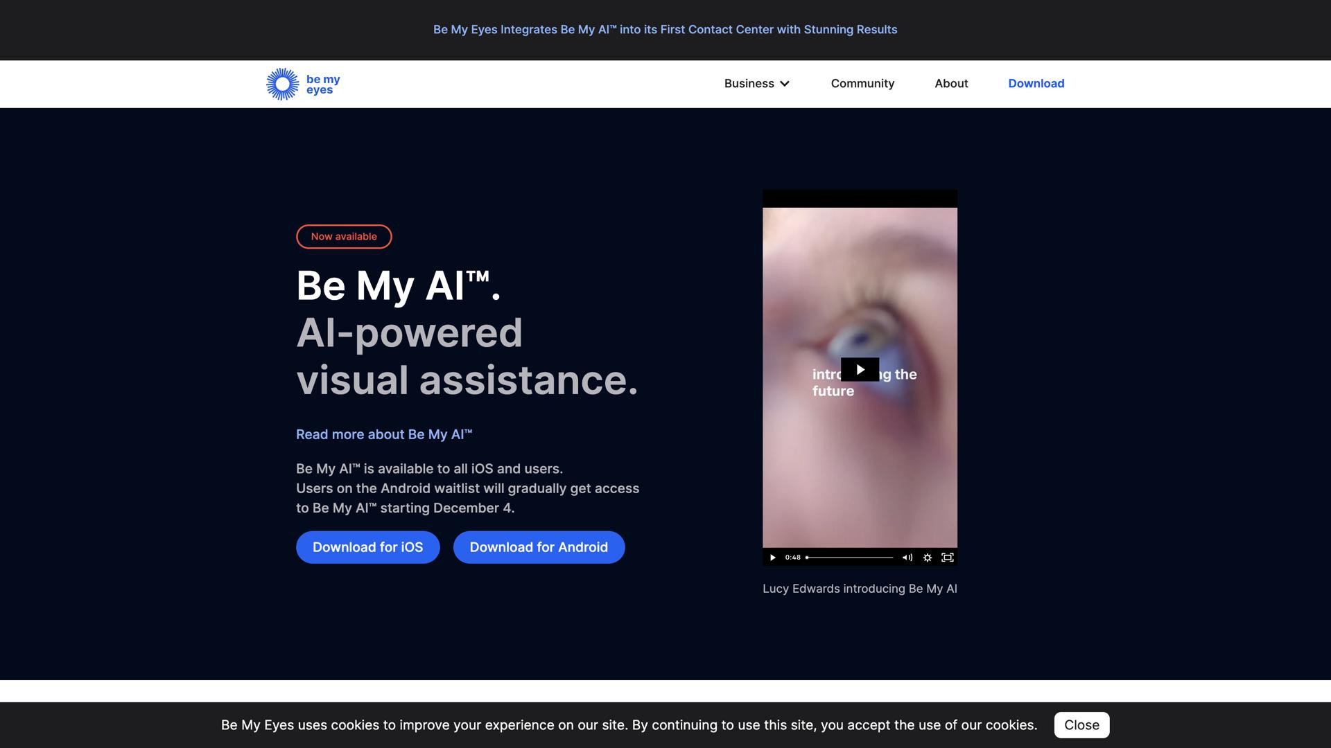Play the video with the center play button
This screenshot has height=748, width=1331.
pos(860,370)
